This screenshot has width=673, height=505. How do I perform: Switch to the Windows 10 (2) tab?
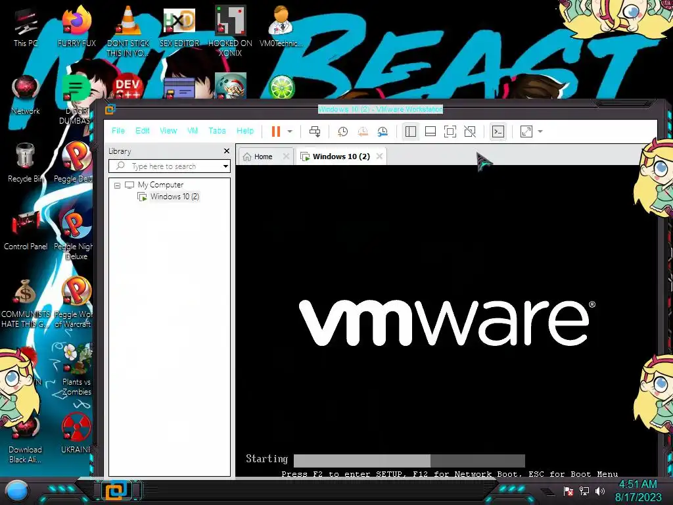341,156
